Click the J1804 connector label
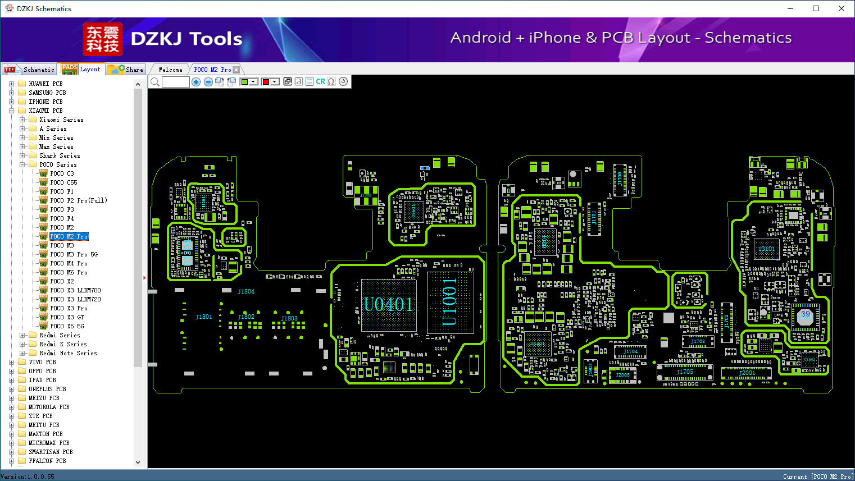This screenshot has height=481, width=855. (246, 292)
